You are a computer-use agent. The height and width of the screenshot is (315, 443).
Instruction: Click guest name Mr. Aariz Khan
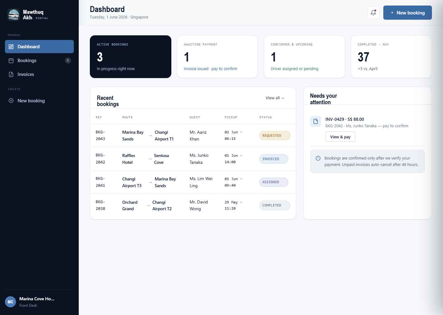[198, 136]
